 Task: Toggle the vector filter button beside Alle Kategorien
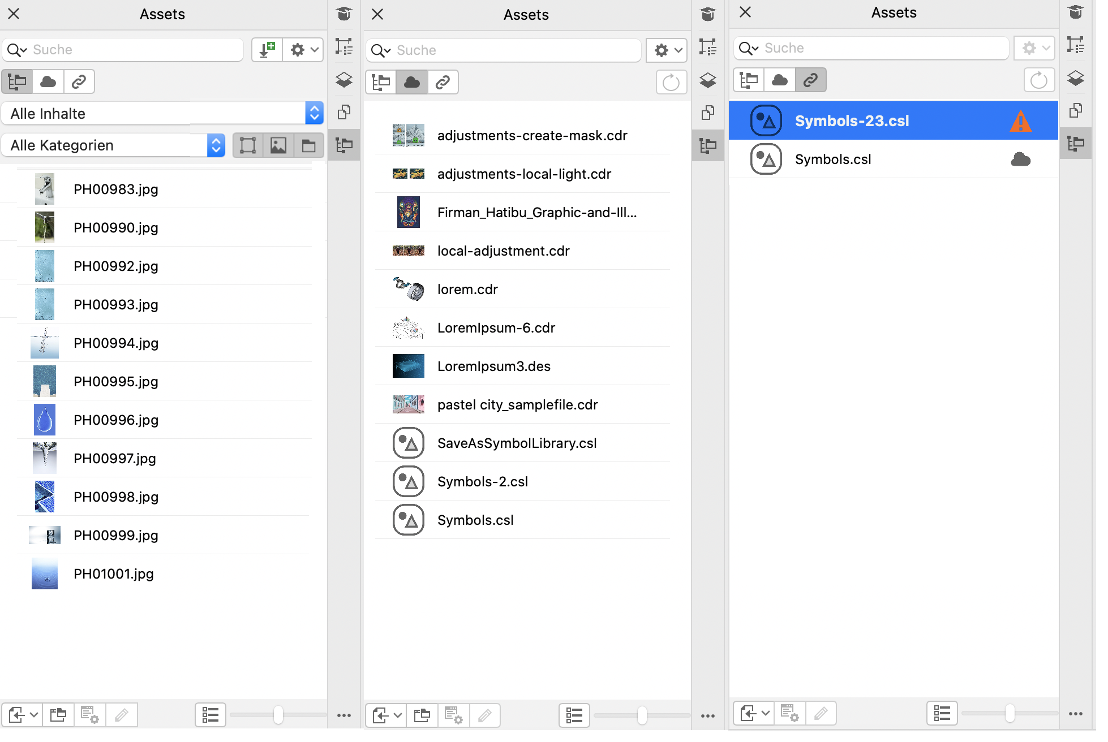coord(248,145)
